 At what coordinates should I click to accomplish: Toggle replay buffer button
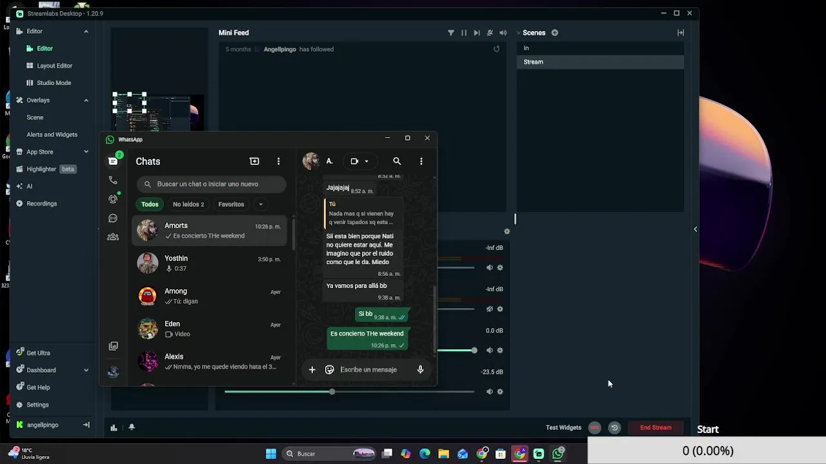[x=614, y=427]
